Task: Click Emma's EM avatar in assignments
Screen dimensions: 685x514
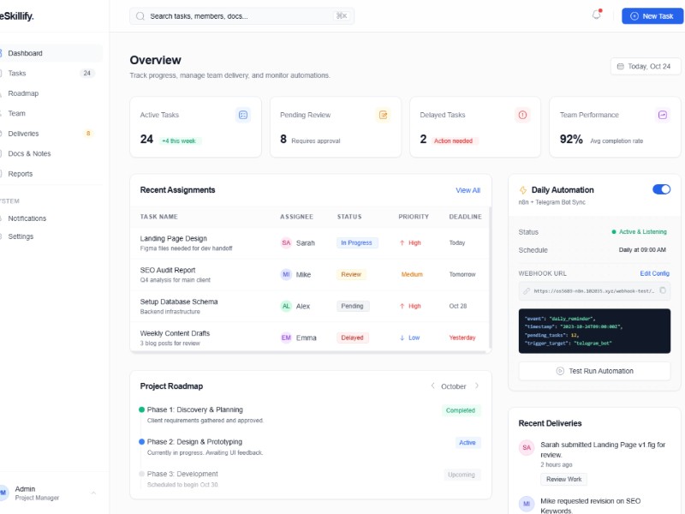Action: (286, 338)
